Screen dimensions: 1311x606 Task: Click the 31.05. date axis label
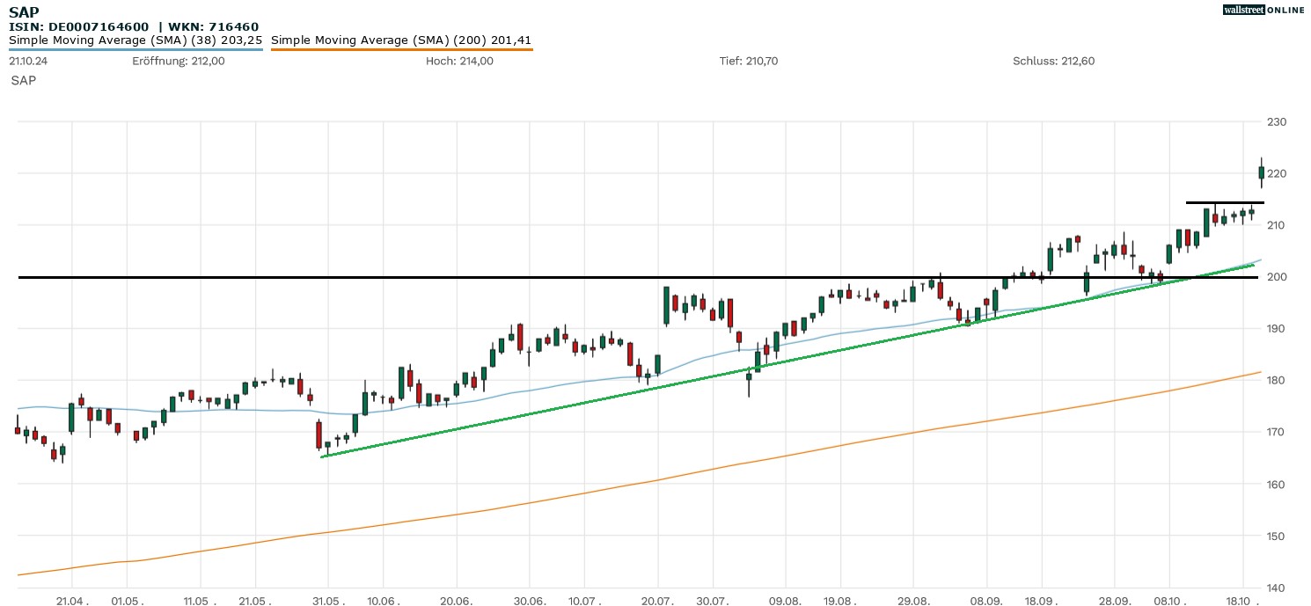pos(327,601)
